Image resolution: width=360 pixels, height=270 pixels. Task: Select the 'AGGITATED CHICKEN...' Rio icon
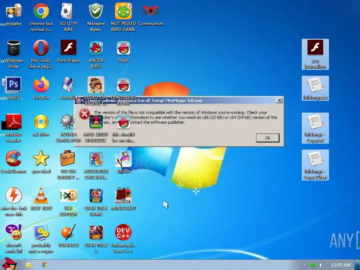pyautogui.click(x=96, y=165)
